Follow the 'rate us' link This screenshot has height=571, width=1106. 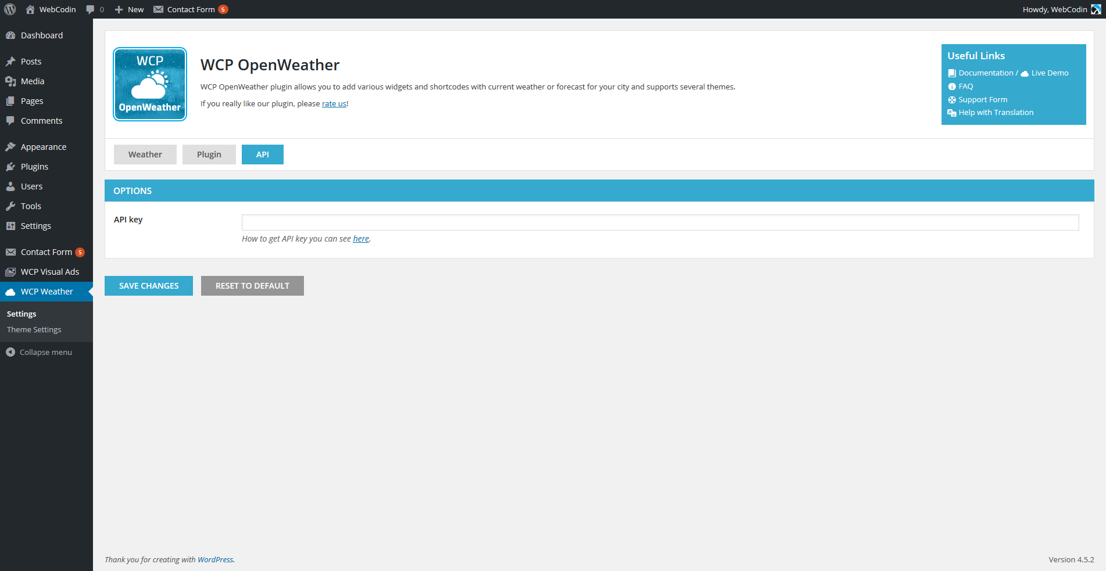pyautogui.click(x=334, y=104)
